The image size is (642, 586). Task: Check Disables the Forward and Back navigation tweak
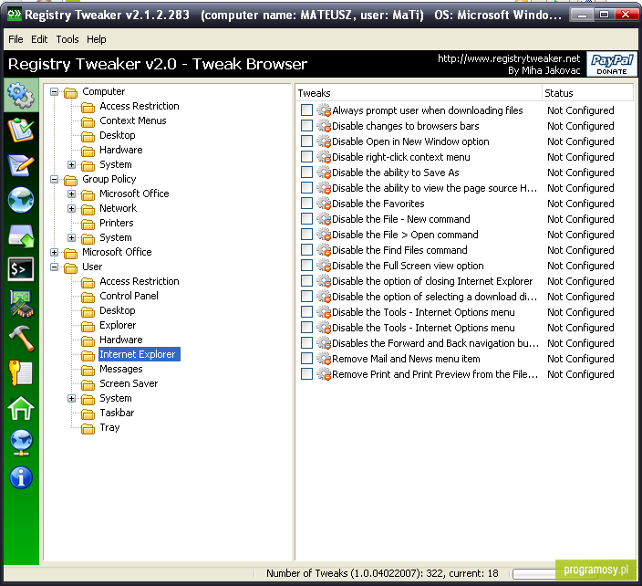pos(306,342)
